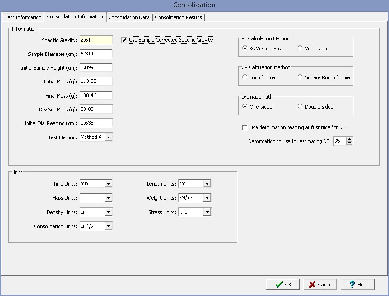This screenshot has width=389, height=296.
Task: Click the green checkmark OK button
Action: pos(283,285)
